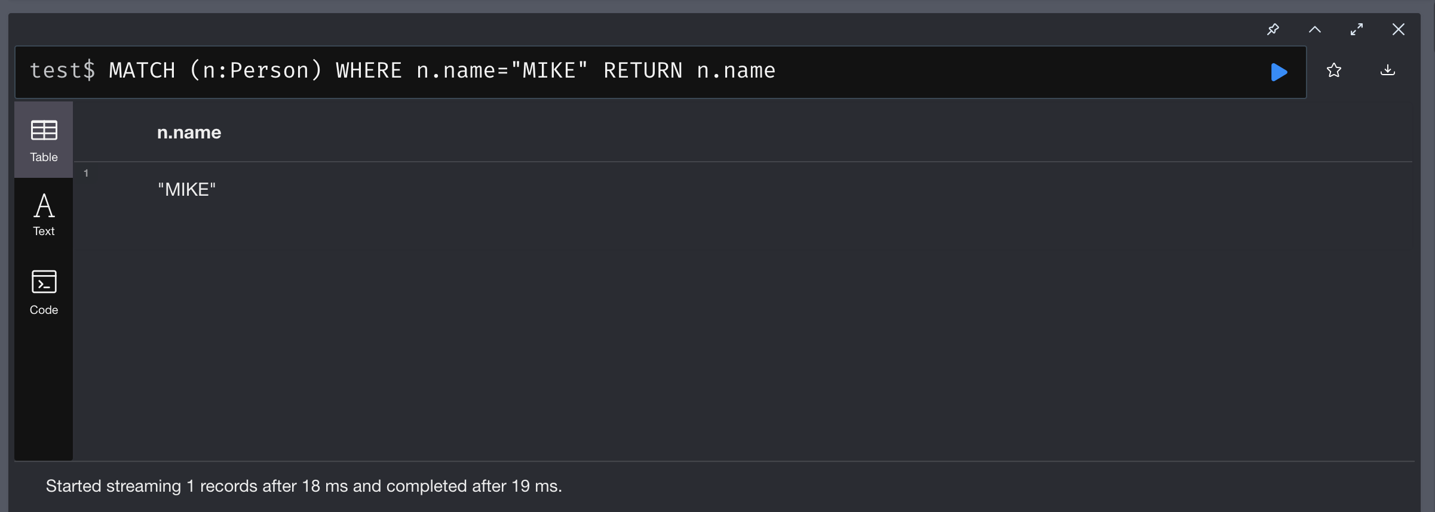Click the streaming status message text
The height and width of the screenshot is (512, 1435).
(303, 486)
